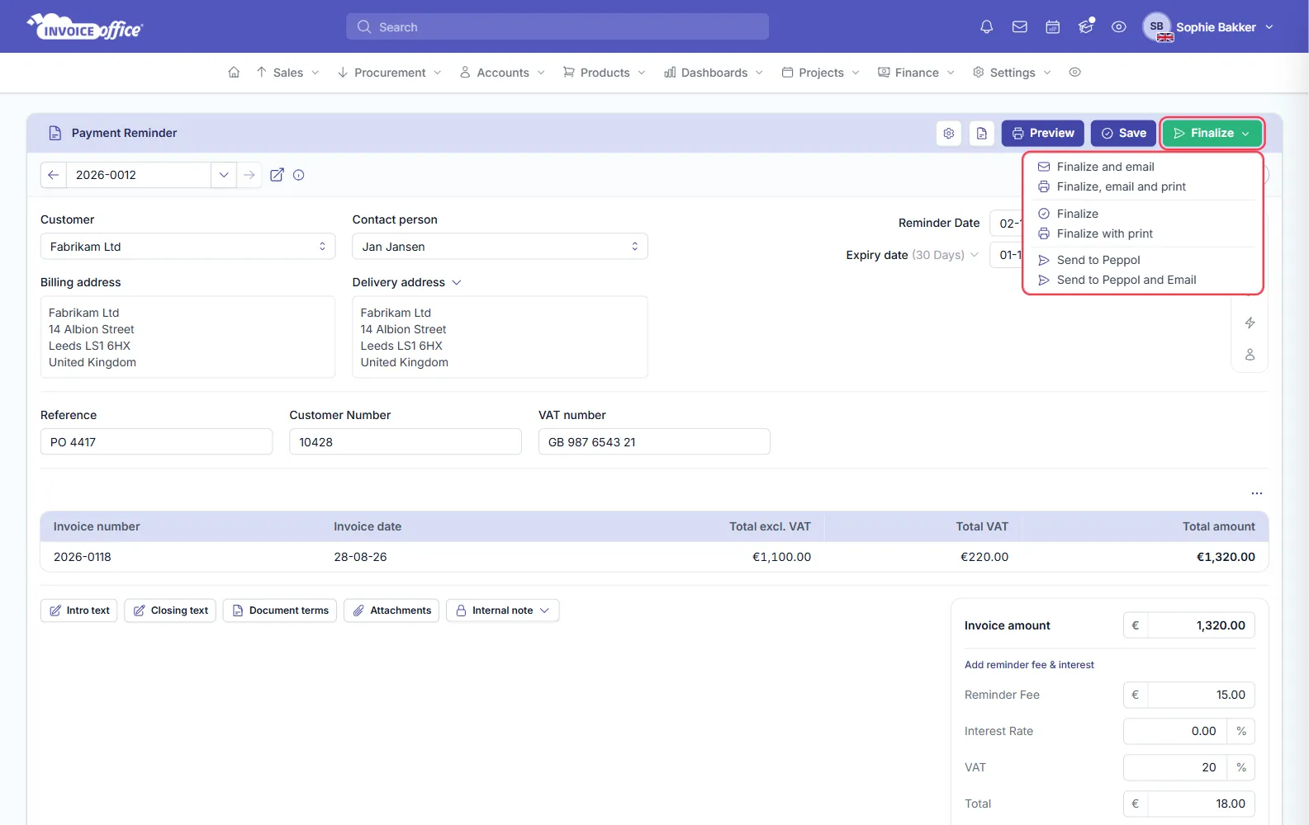Click the Preview button
Screen dimensions: 1309x825
(x=1042, y=133)
